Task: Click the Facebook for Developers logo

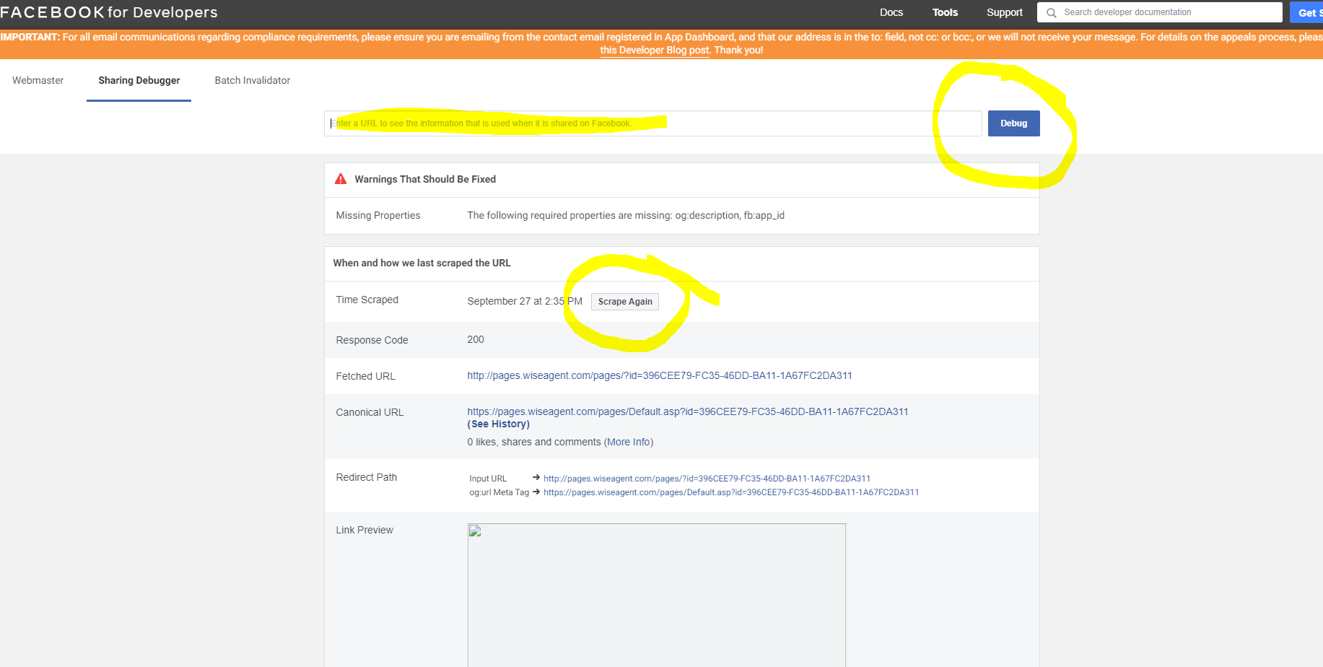Action: [108, 12]
